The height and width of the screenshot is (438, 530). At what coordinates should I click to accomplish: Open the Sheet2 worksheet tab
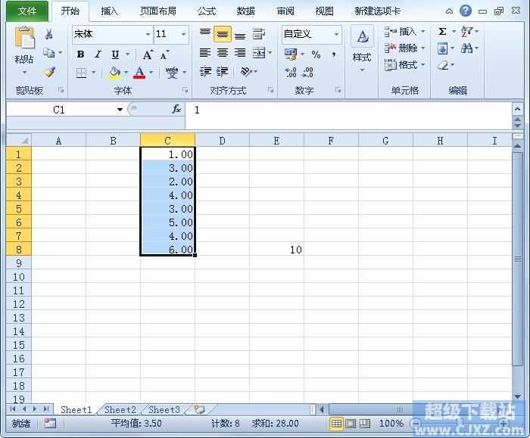tap(120, 410)
